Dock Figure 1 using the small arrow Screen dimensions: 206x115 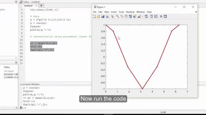point(196,12)
